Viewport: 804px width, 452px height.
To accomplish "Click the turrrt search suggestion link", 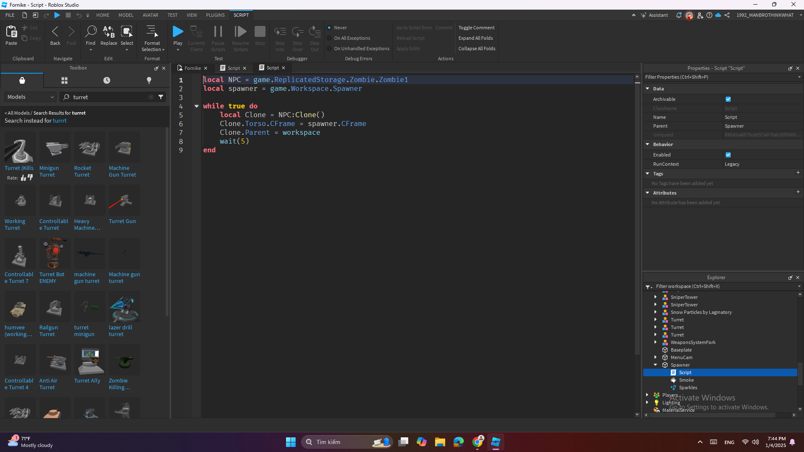I will pos(59,121).
